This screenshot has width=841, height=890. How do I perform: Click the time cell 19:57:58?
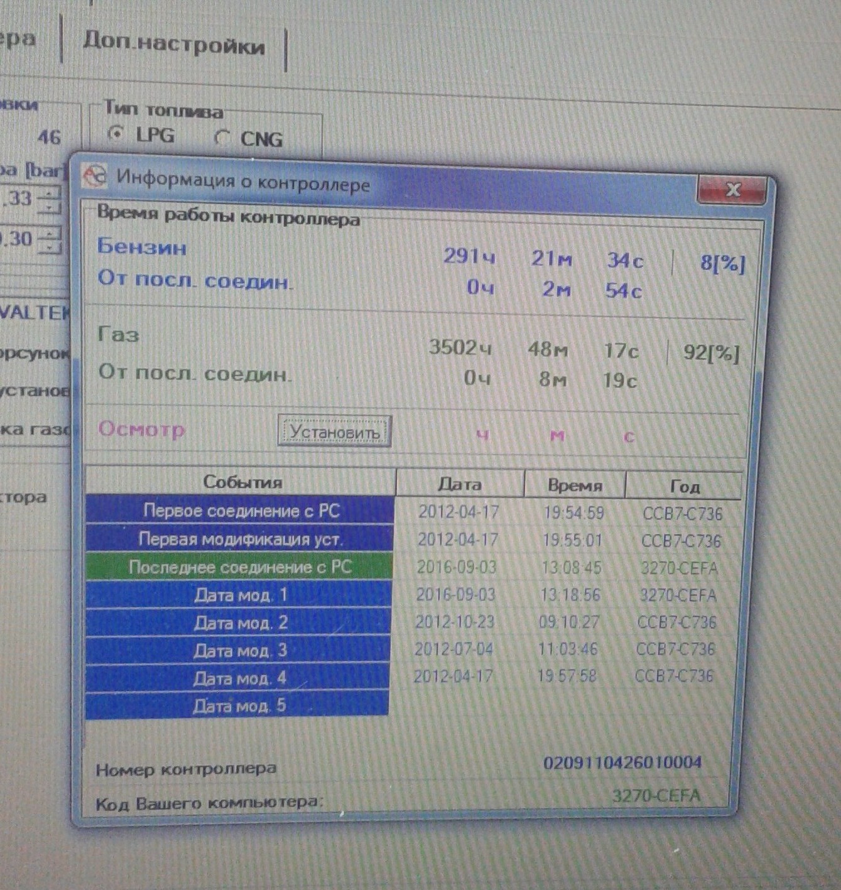567,676
